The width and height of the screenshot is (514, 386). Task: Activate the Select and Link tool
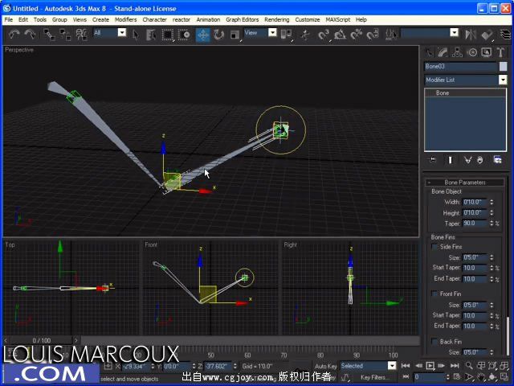pos(49,35)
